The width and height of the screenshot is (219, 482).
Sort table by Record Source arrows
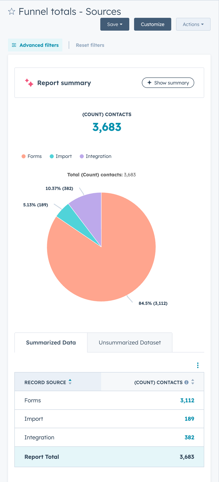click(70, 382)
